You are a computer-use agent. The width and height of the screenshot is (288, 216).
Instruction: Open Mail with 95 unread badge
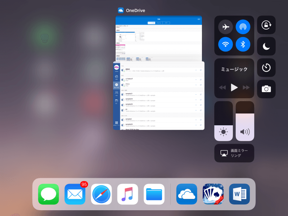tap(75, 194)
